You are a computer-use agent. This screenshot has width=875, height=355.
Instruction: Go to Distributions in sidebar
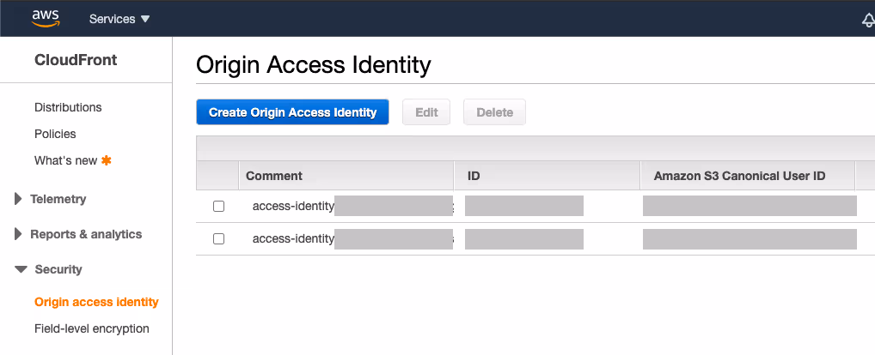(68, 107)
